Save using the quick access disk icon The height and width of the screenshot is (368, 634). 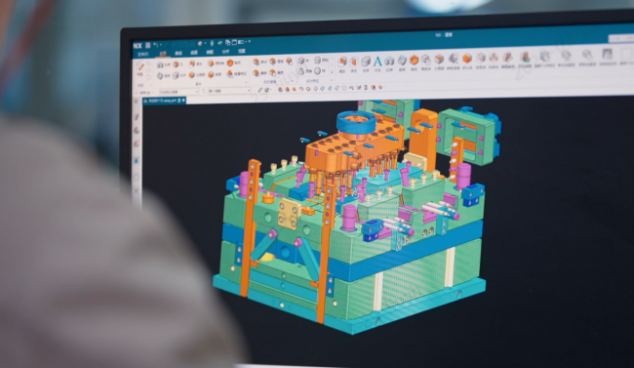click(148, 45)
